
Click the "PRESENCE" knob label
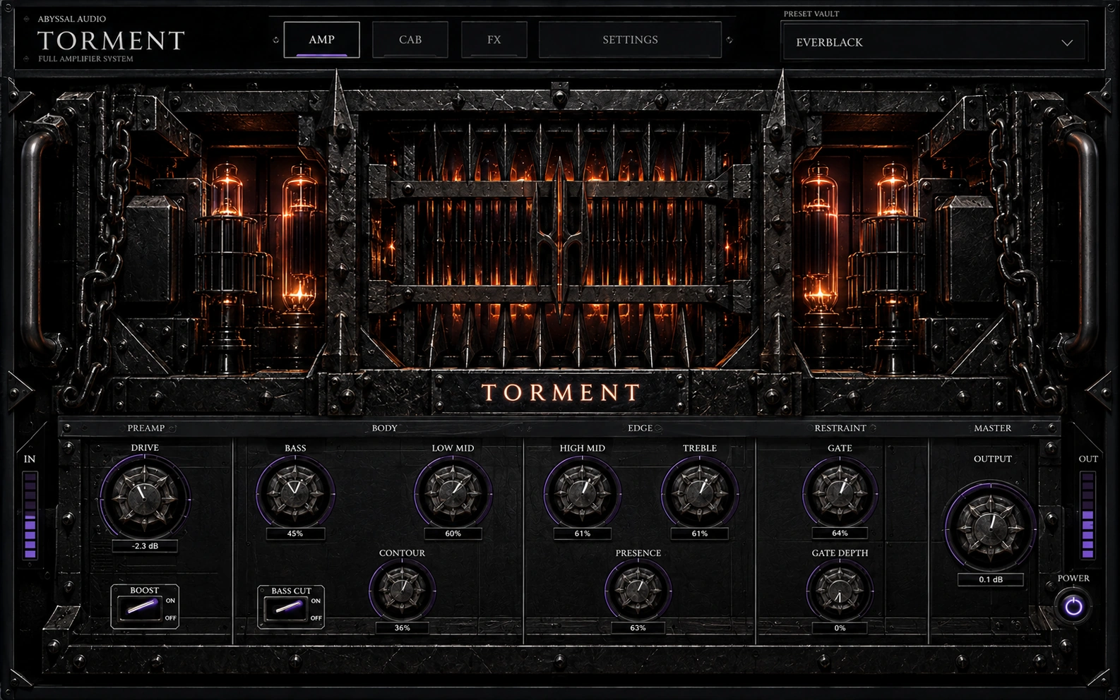[638, 553]
